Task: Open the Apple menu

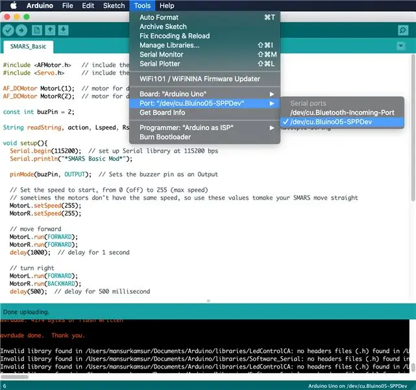Action: [x=13, y=6]
